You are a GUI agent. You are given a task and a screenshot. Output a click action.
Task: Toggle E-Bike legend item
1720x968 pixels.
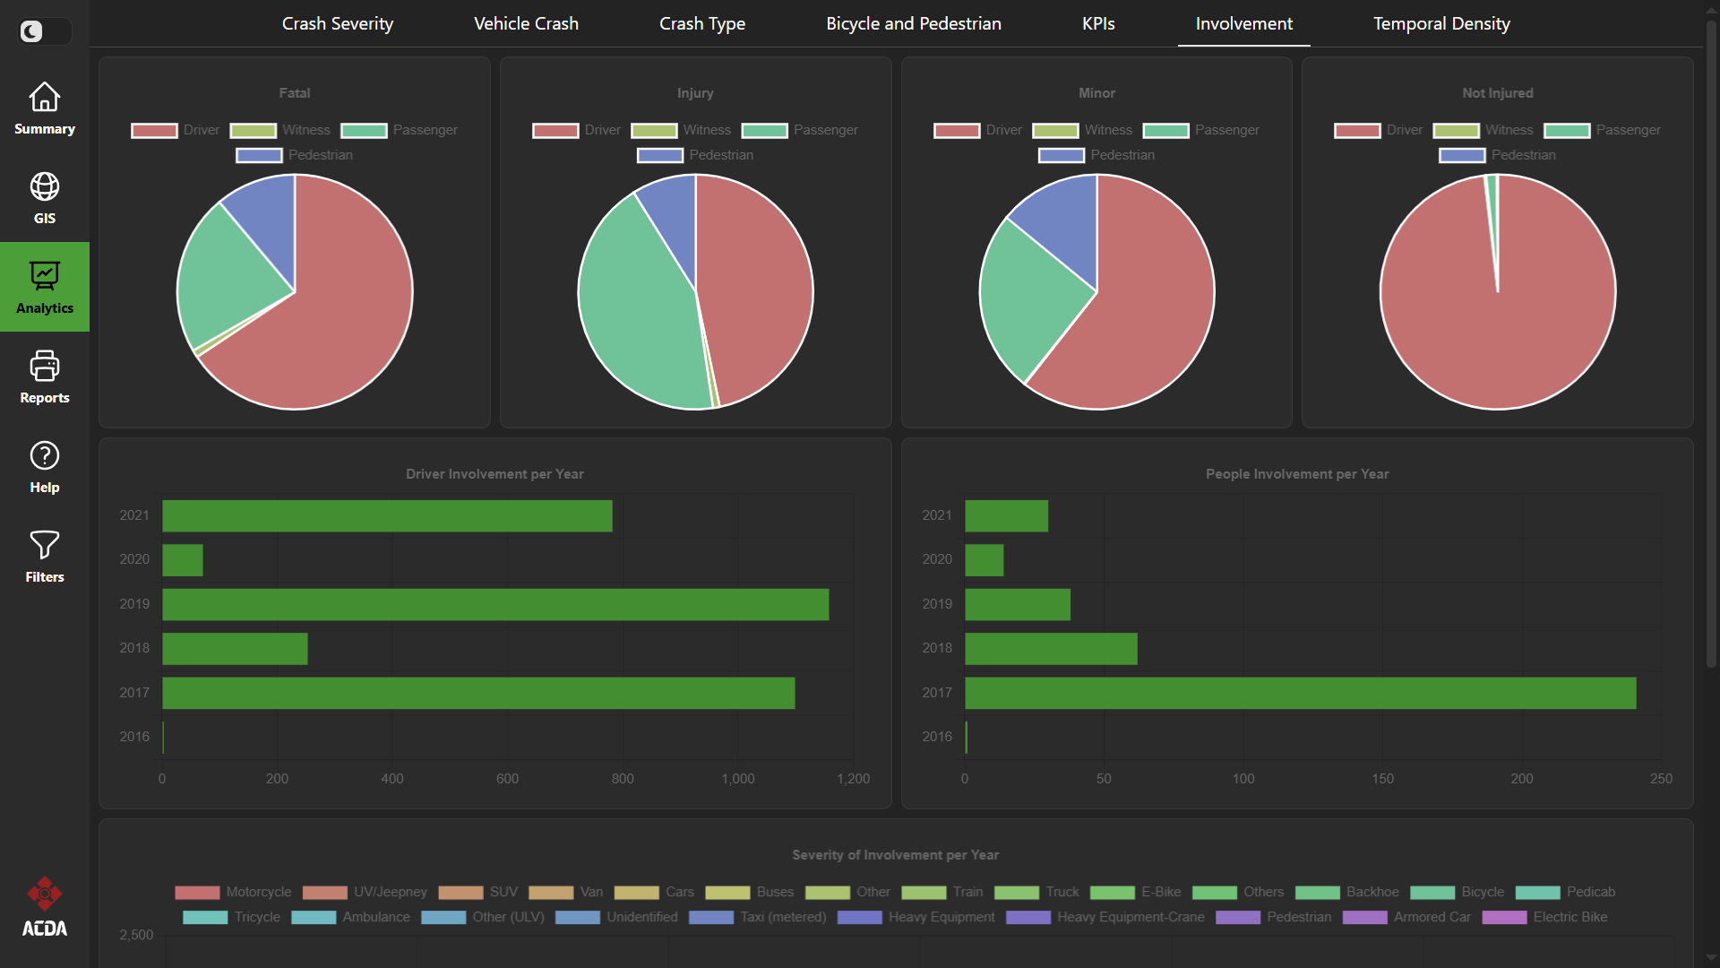(1135, 892)
